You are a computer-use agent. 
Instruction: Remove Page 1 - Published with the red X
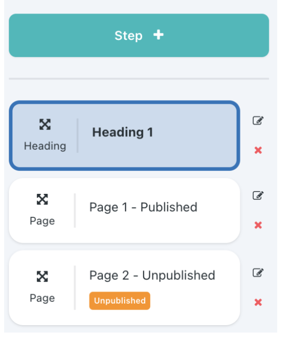tap(258, 225)
